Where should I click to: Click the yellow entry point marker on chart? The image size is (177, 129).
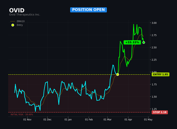[118, 74]
